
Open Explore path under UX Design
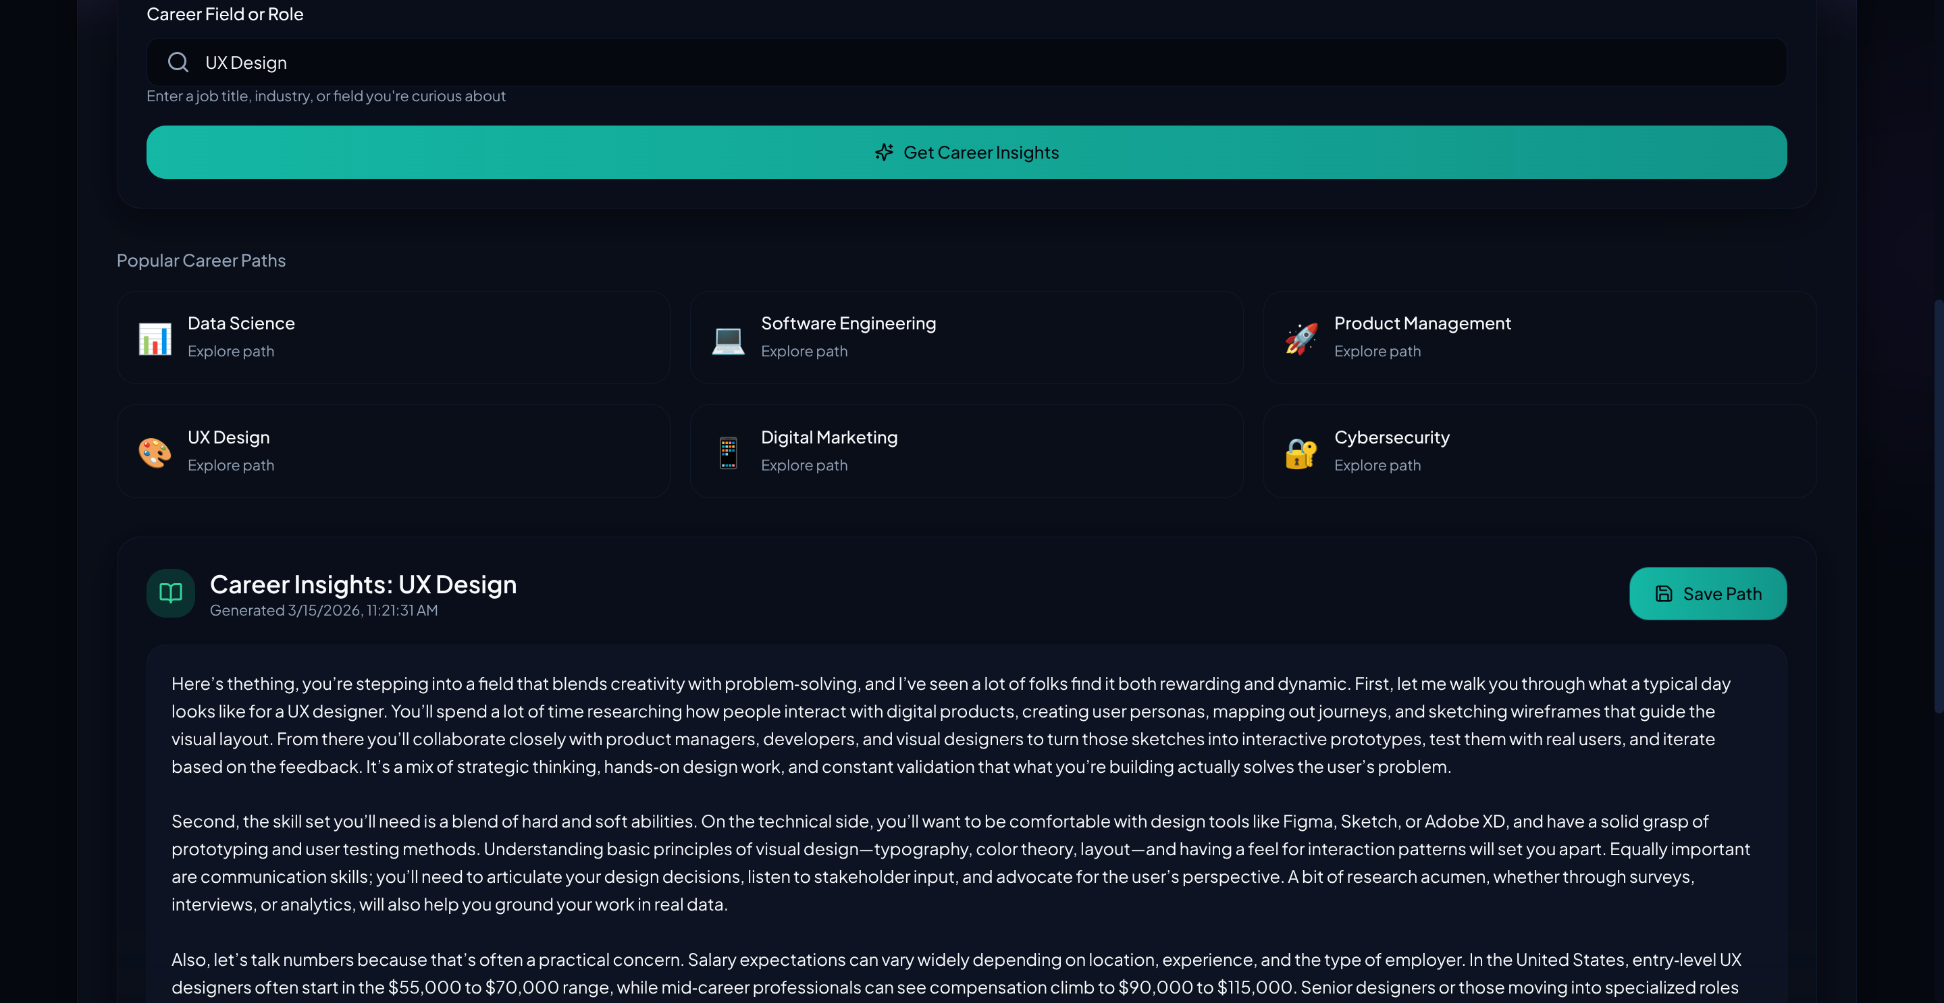pos(231,465)
